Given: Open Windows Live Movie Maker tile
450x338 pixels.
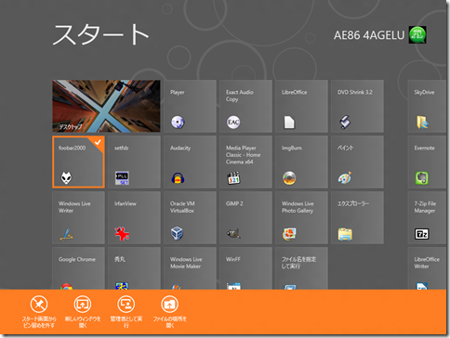Looking at the screenshot, I should pos(190,268).
